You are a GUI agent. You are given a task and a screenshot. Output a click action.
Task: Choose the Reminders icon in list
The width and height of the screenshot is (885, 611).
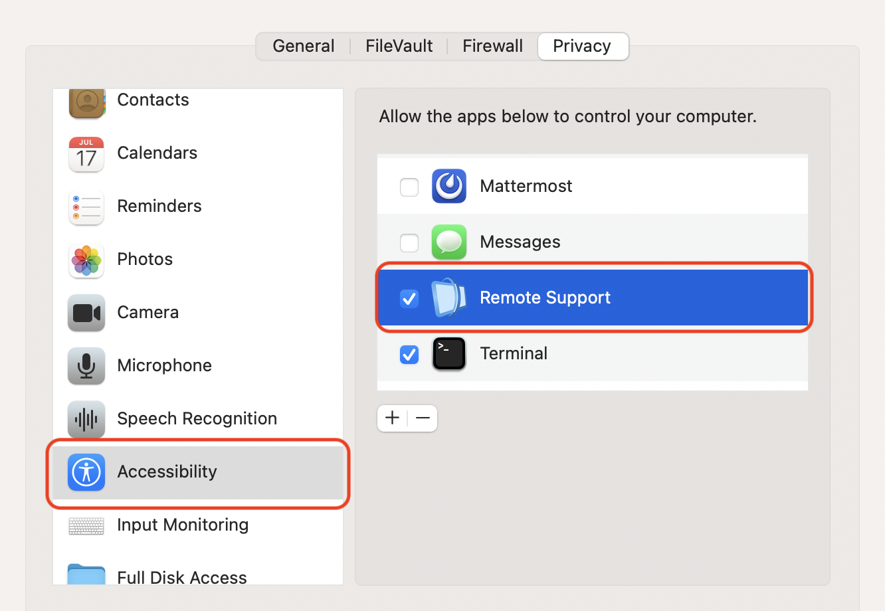click(x=86, y=207)
